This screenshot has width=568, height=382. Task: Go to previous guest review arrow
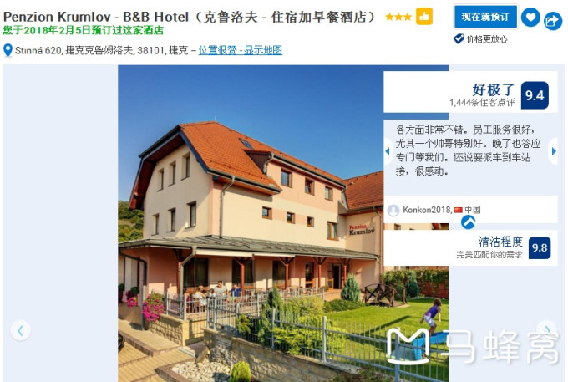388,150
